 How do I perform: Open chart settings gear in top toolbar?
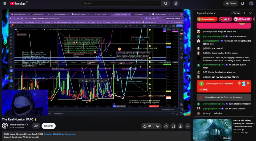166,26
